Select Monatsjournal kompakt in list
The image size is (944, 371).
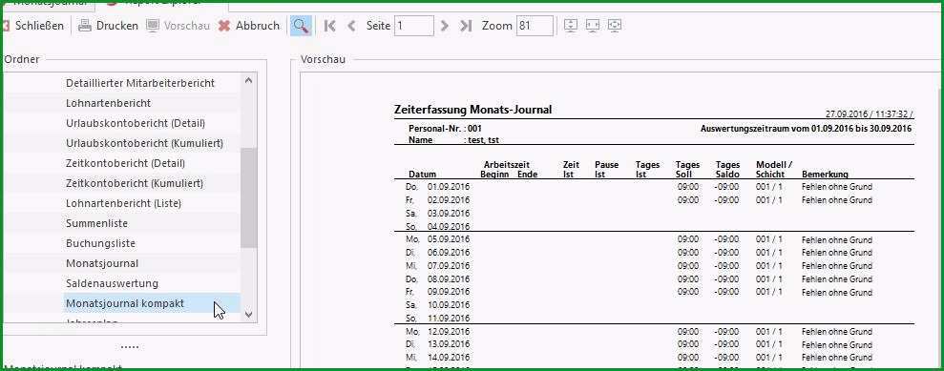(x=125, y=303)
